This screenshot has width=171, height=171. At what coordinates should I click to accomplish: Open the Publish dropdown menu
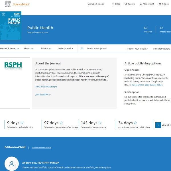46,49
